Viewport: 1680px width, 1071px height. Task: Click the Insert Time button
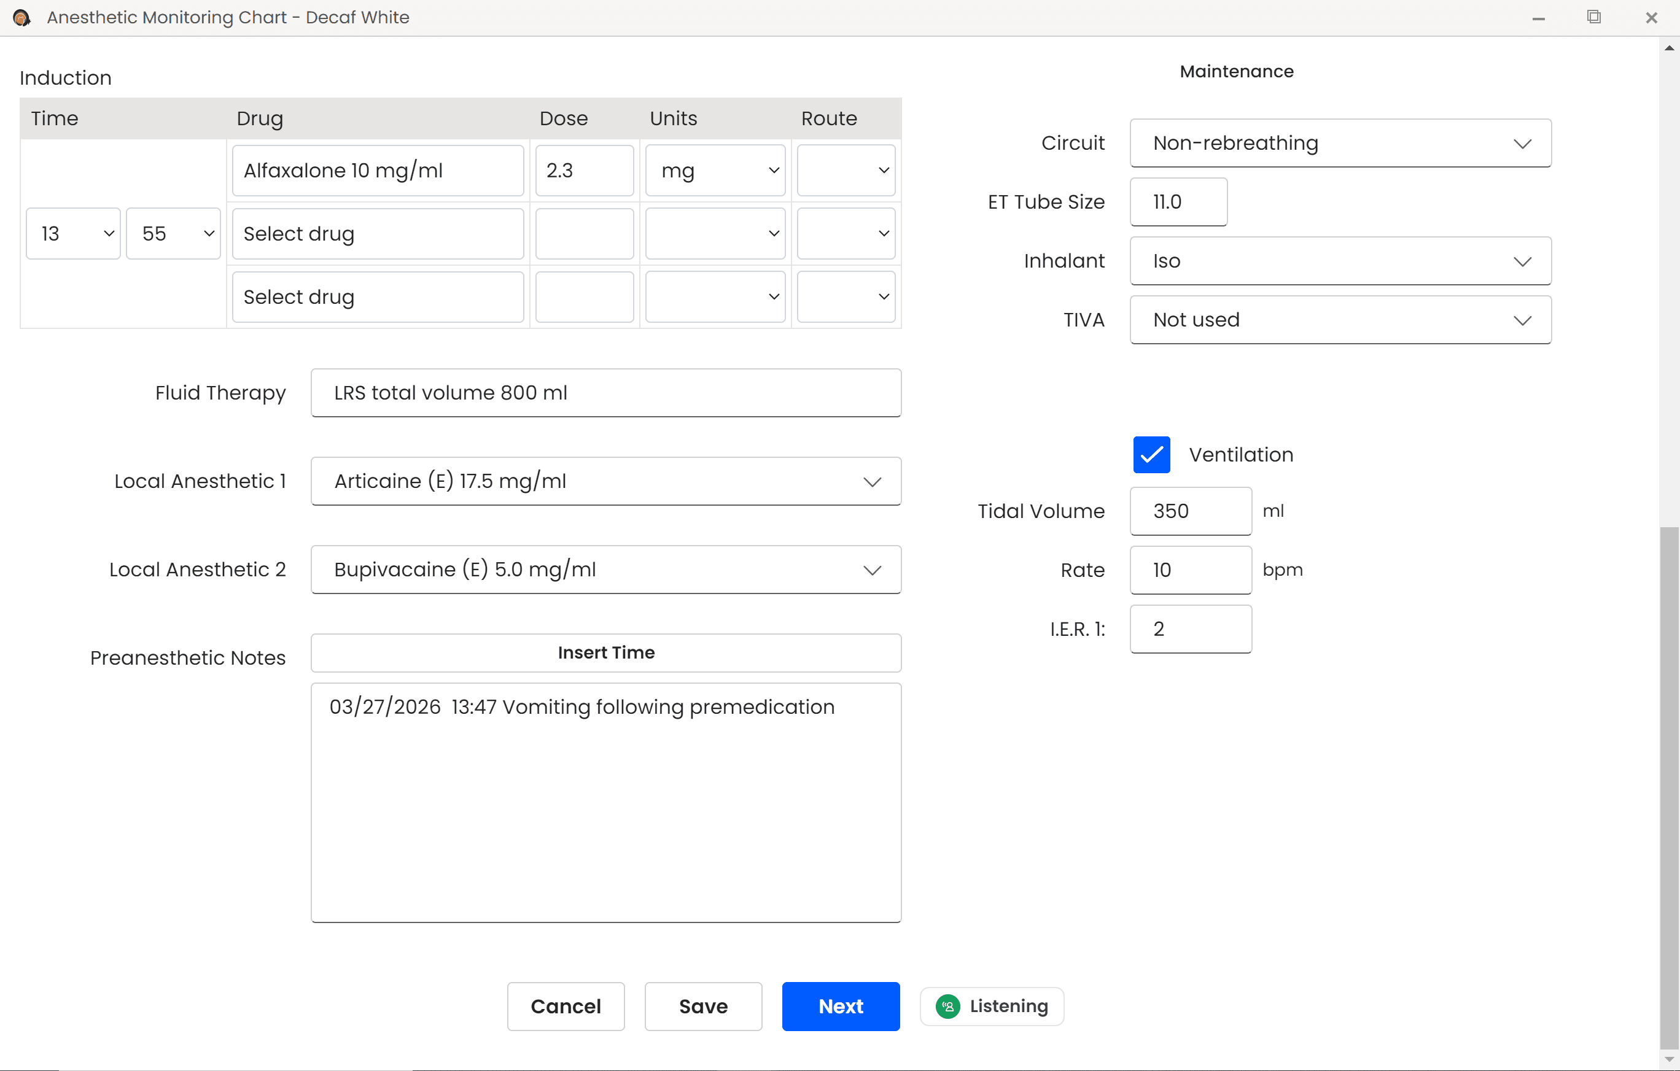click(605, 652)
